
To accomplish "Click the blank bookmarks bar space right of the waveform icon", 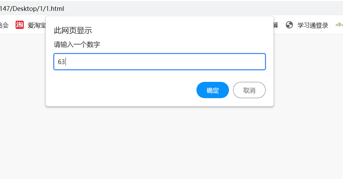I will click(x=342, y=25).
